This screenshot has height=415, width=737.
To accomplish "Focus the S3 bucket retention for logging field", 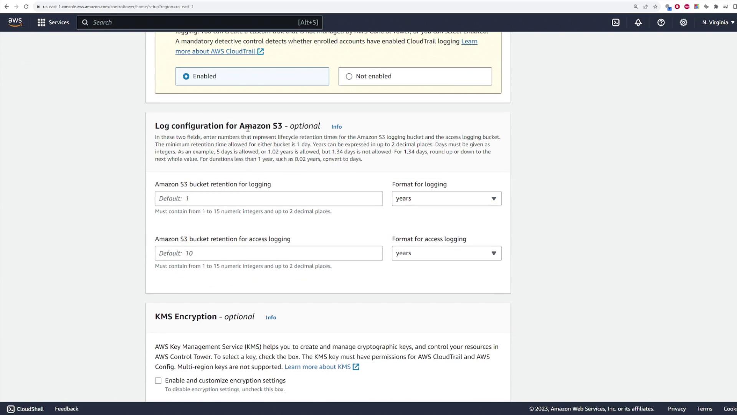I will [x=269, y=199].
